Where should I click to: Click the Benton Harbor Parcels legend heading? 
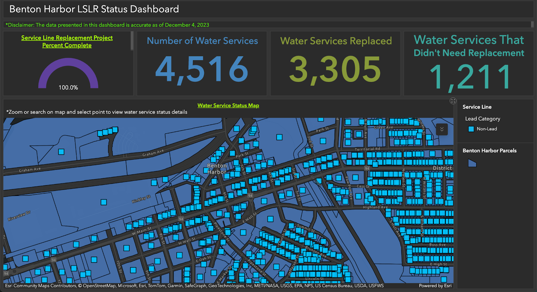[489, 151]
